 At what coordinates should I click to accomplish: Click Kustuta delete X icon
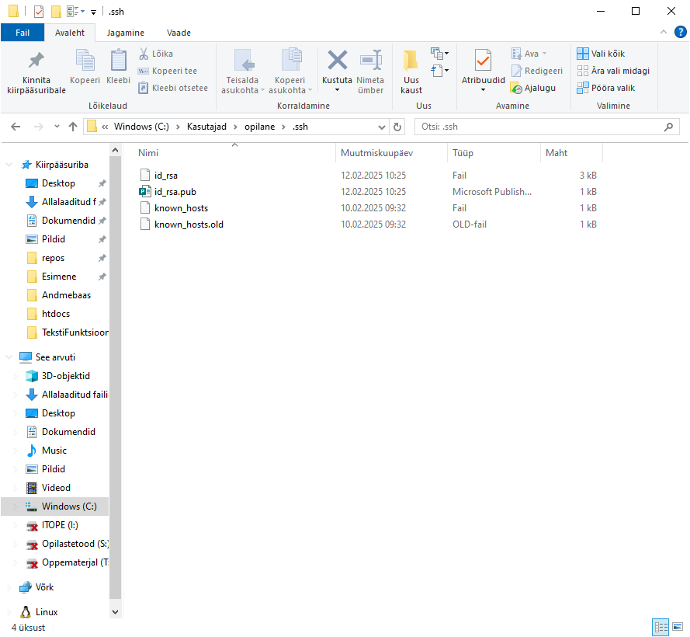coord(337,60)
